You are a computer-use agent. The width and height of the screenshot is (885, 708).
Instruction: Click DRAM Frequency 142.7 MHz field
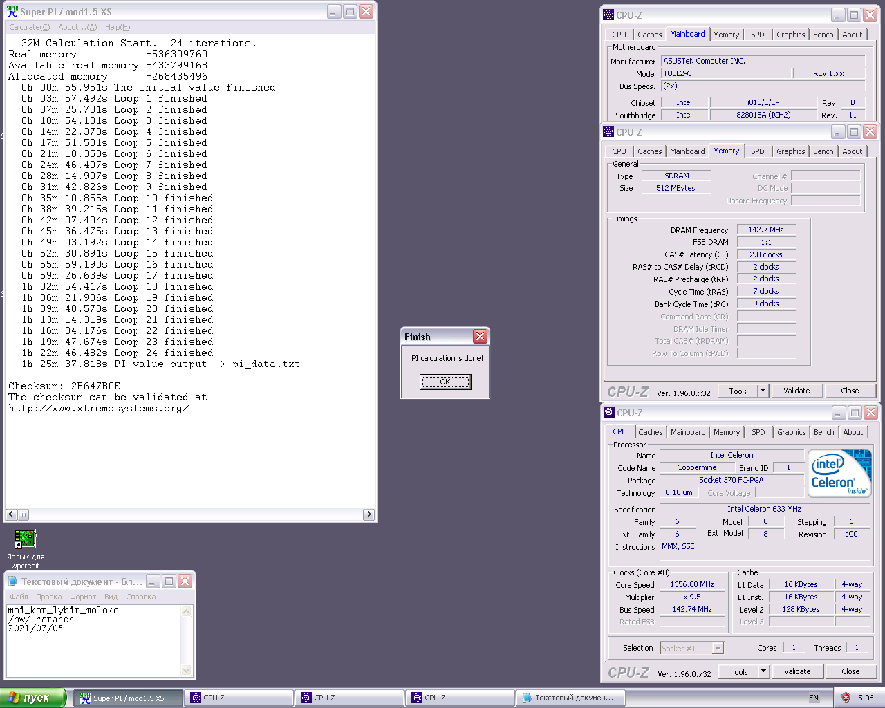pos(766,230)
